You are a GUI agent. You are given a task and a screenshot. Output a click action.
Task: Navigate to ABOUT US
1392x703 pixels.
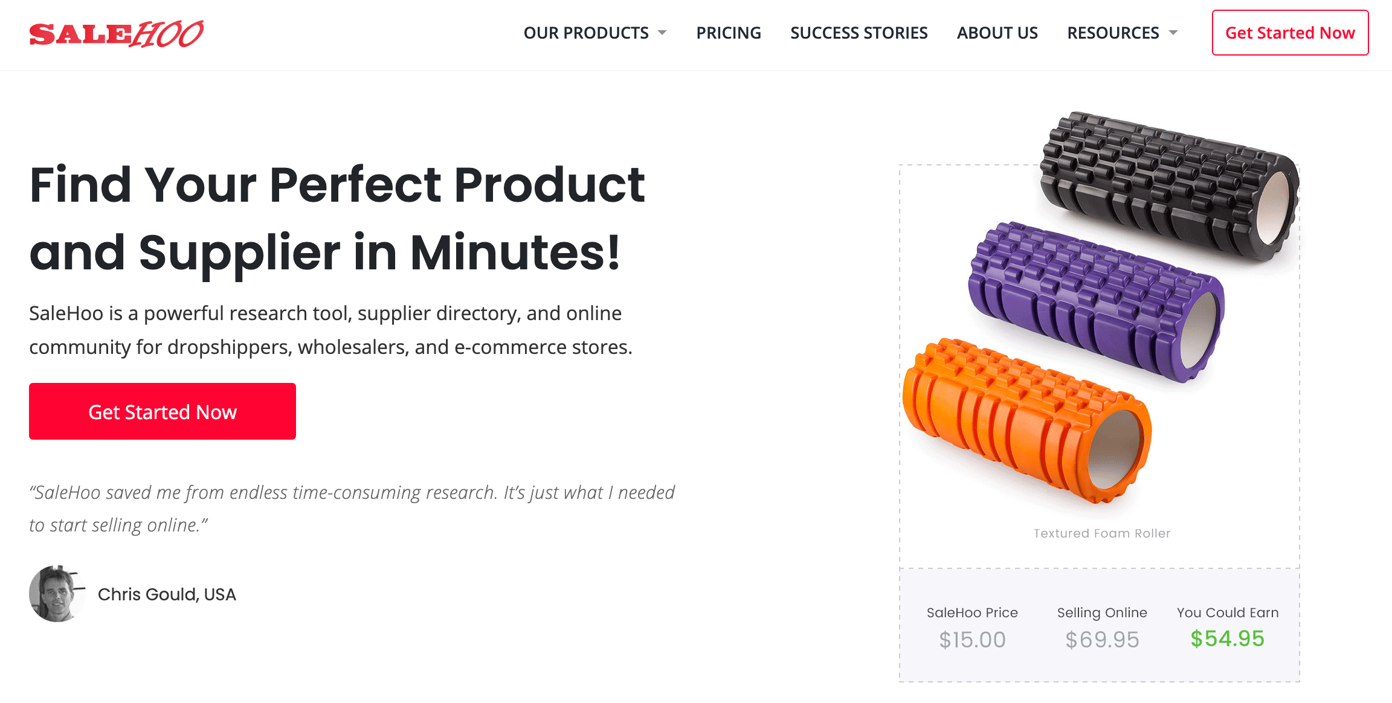[996, 33]
